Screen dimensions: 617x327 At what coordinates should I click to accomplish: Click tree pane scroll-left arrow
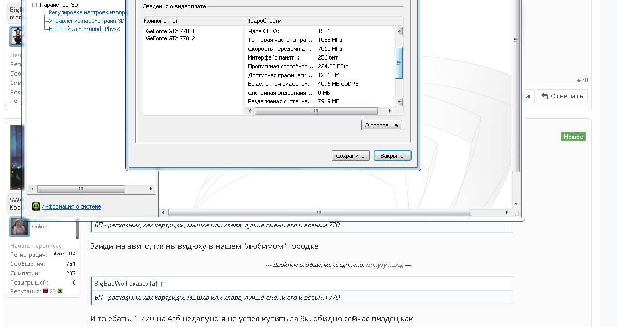pyautogui.click(x=32, y=189)
